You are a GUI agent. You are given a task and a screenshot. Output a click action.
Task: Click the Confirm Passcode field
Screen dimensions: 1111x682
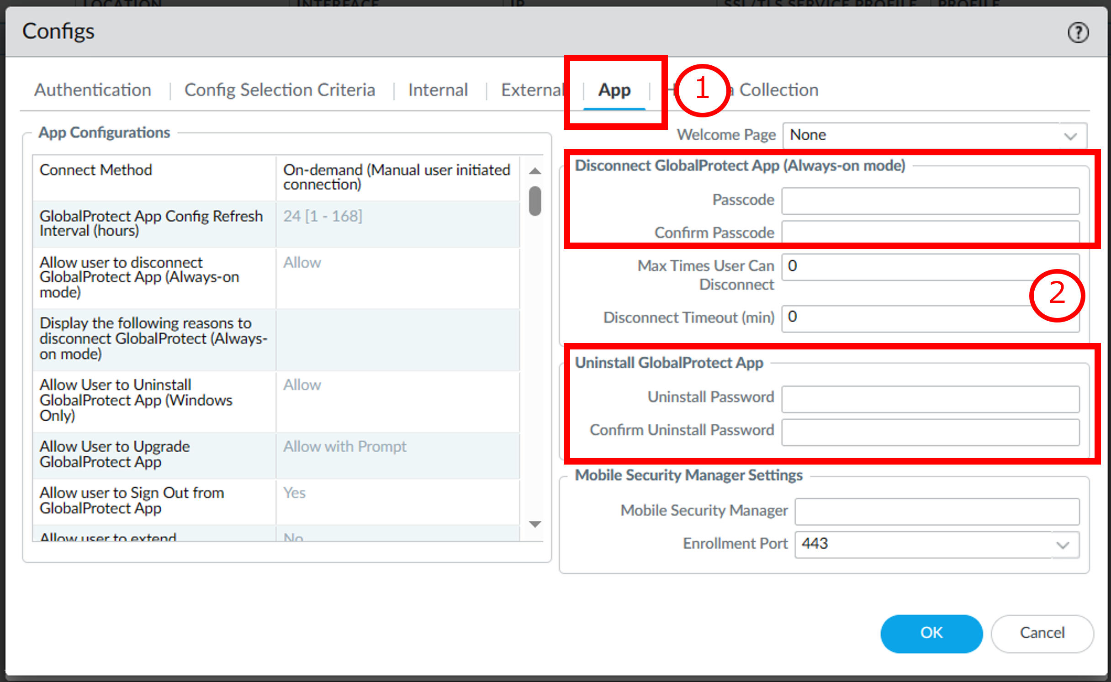pyautogui.click(x=930, y=232)
